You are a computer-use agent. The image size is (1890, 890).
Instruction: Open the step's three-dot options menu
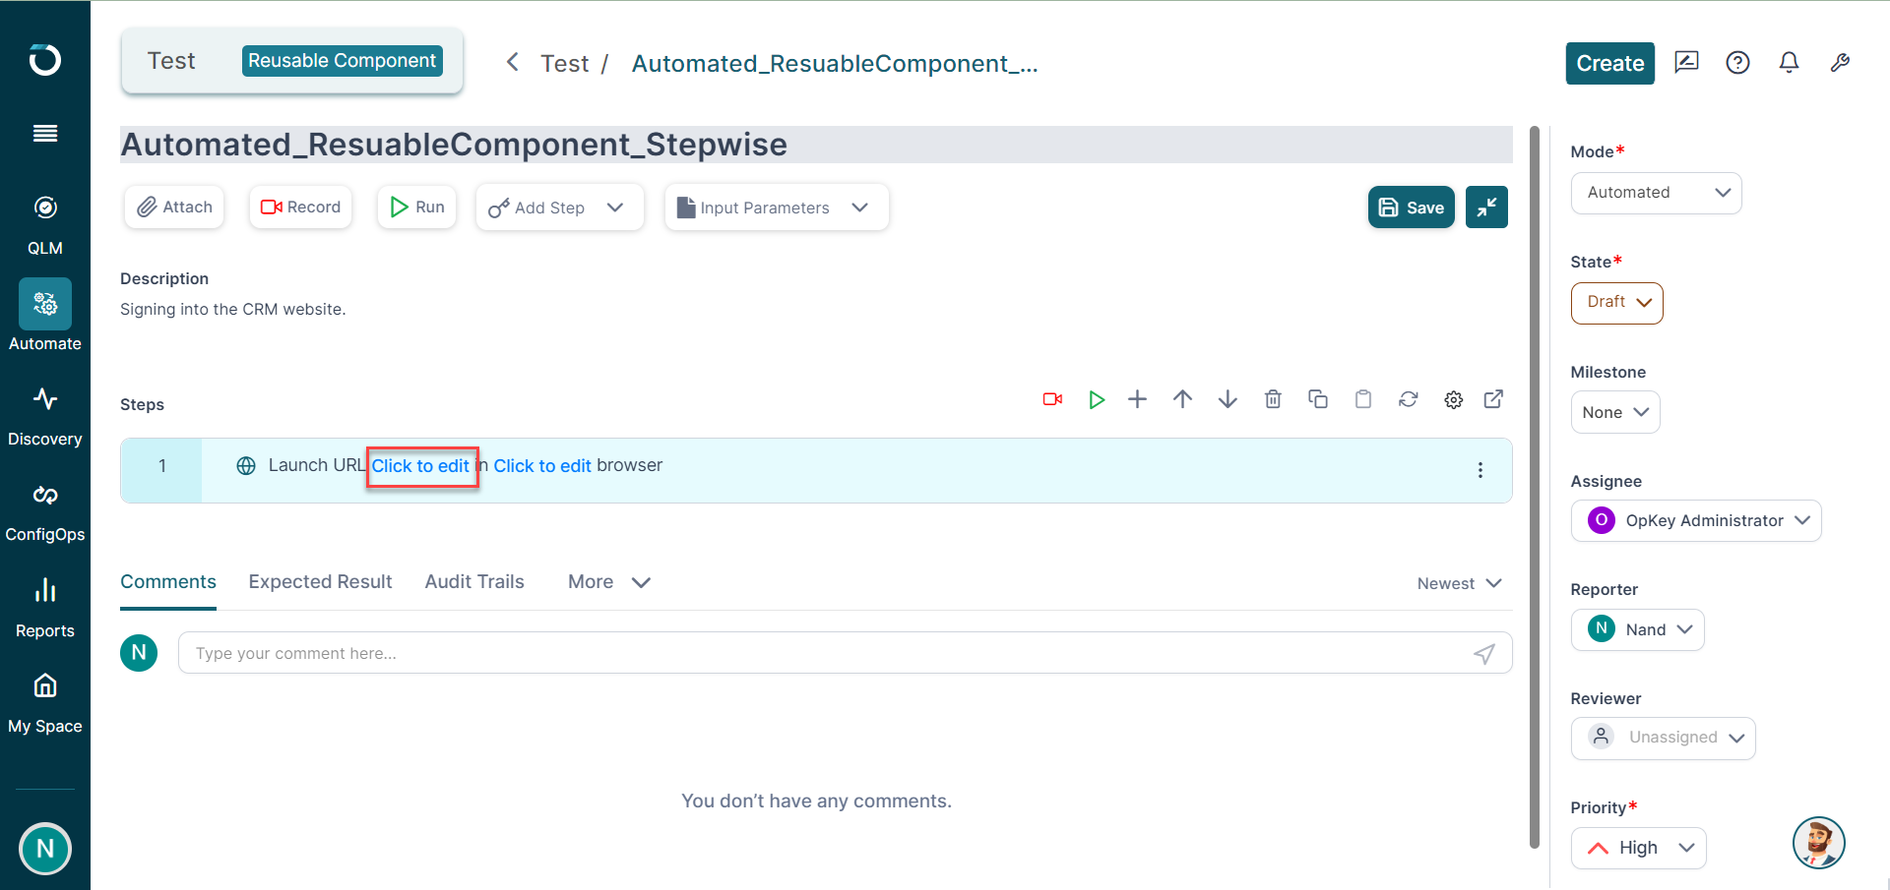(1480, 470)
